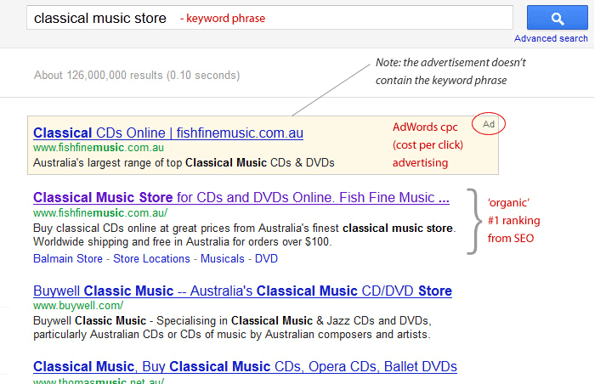This screenshot has height=384, width=606.
Task: Click the Buywell result description snippet
Action: coord(232,328)
